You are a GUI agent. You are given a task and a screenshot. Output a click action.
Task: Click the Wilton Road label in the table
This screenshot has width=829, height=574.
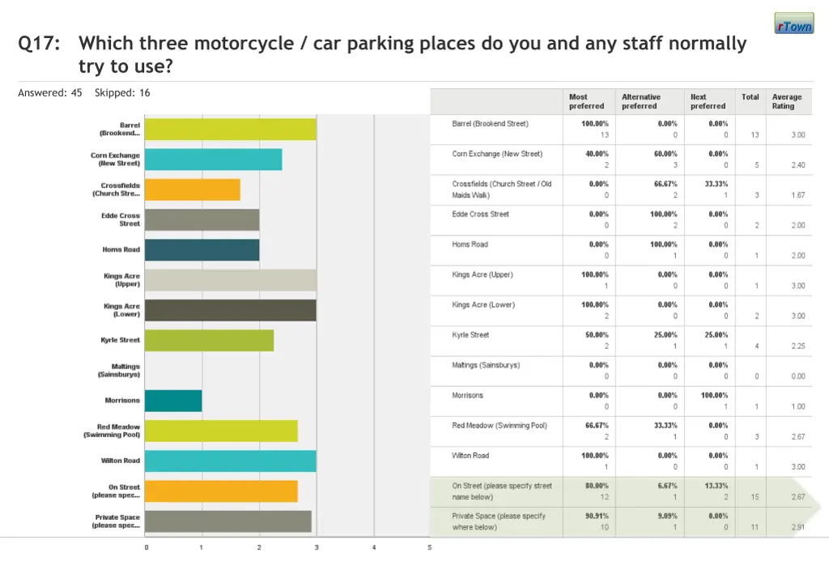pyautogui.click(x=470, y=456)
